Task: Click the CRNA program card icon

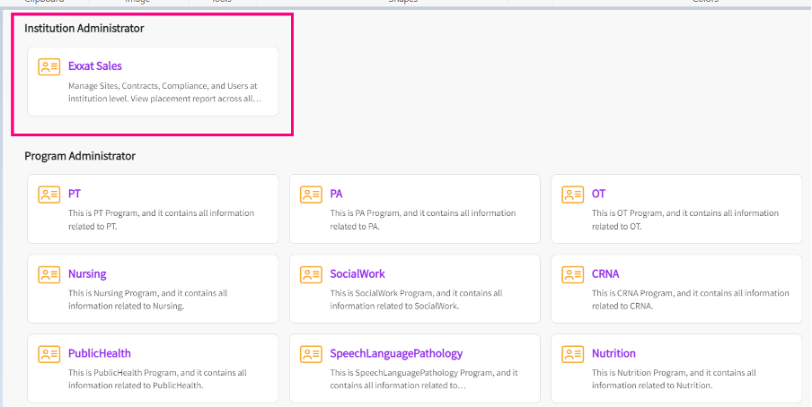Action: click(x=572, y=274)
